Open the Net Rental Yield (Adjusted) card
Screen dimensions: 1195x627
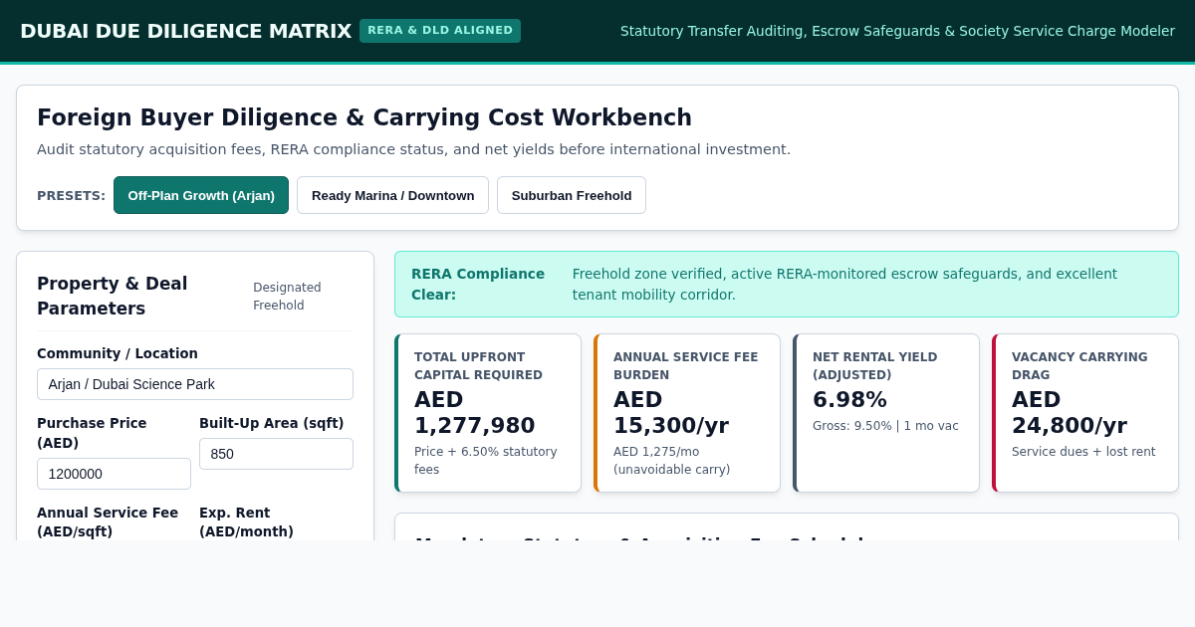click(x=886, y=413)
